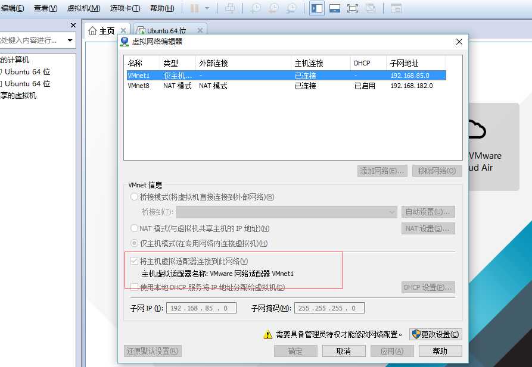This screenshot has width=532, height=367.
Task: Click the take snapshot toolbar icon
Action: (256, 8)
